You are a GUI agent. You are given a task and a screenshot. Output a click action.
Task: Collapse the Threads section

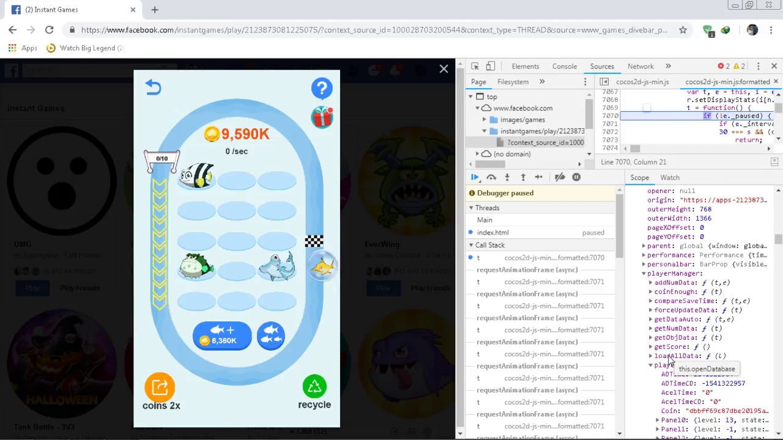[x=471, y=208]
